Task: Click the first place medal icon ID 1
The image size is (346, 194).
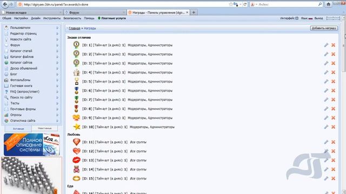Action: point(76,45)
